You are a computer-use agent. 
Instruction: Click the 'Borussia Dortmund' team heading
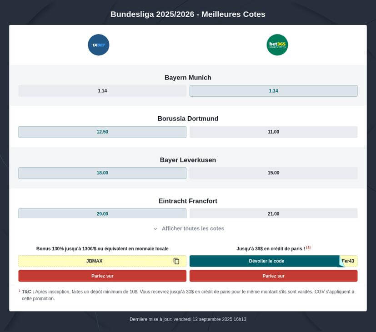[188, 119]
